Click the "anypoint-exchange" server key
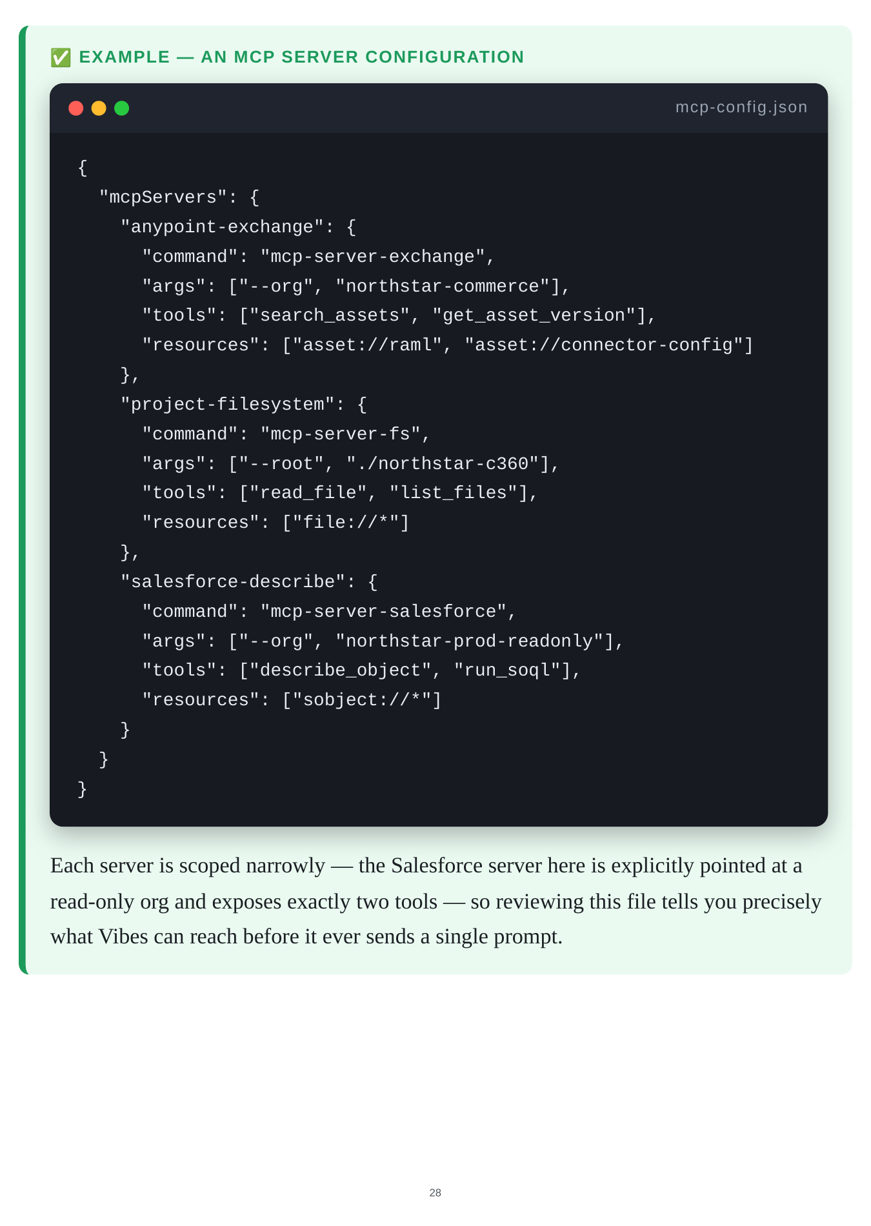The width and height of the screenshot is (871, 1226). pos(223,227)
